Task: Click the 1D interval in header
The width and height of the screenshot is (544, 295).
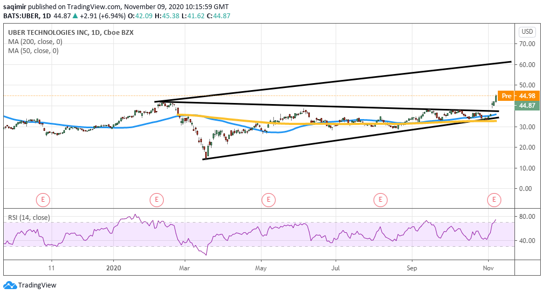Action: [47, 16]
